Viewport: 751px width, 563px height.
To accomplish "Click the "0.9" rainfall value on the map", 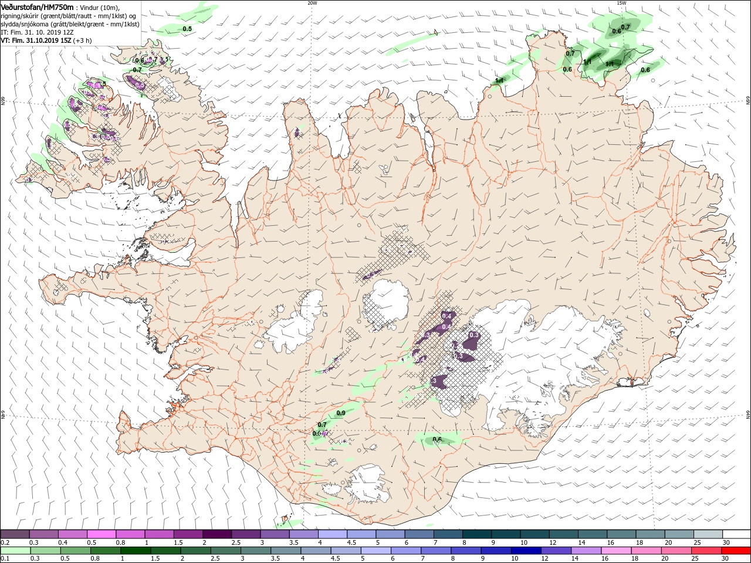I will click(341, 413).
